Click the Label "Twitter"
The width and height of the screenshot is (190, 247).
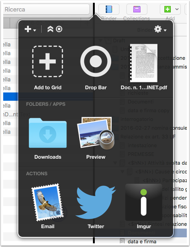(x=96, y=226)
